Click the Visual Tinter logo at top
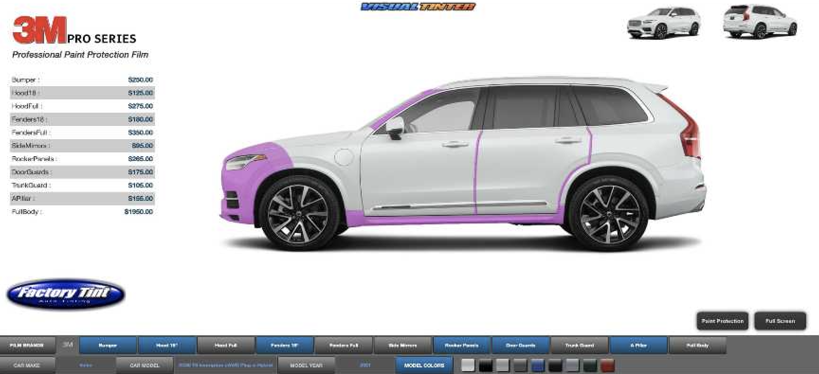Viewport: 819px width, 374px height. pyautogui.click(x=418, y=7)
